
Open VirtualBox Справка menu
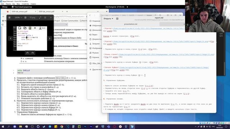pos(33,4)
